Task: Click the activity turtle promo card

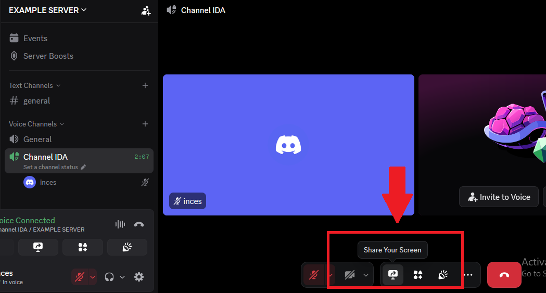Action: (x=482, y=145)
